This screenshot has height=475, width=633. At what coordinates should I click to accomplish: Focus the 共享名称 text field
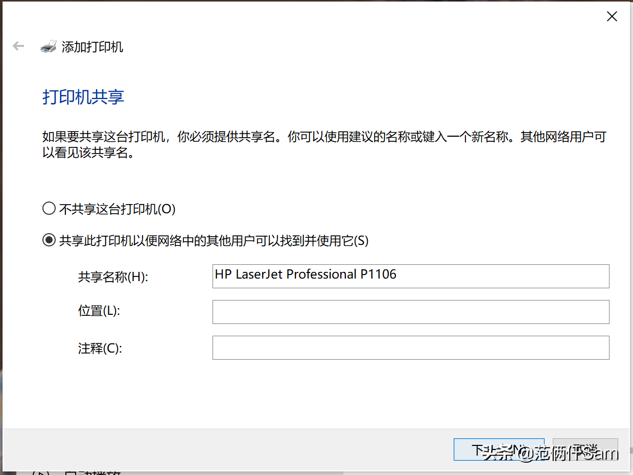click(411, 276)
